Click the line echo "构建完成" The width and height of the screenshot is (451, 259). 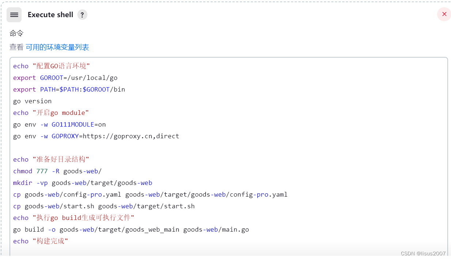point(41,241)
